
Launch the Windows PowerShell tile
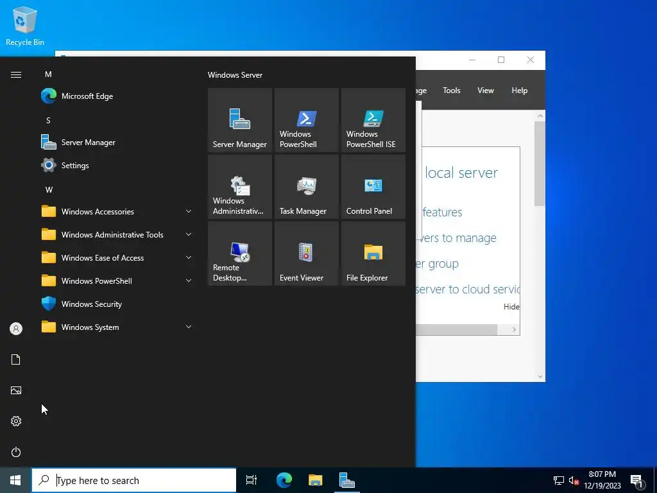pyautogui.click(x=306, y=120)
